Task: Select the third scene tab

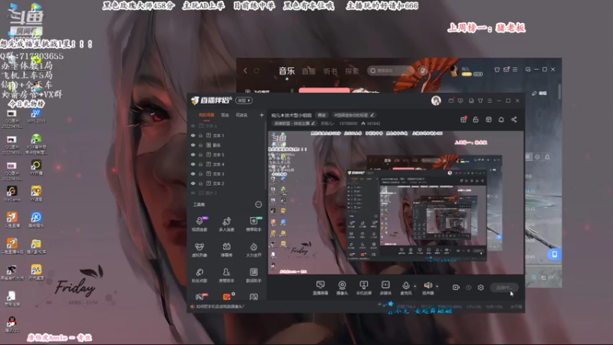Action: (241, 115)
